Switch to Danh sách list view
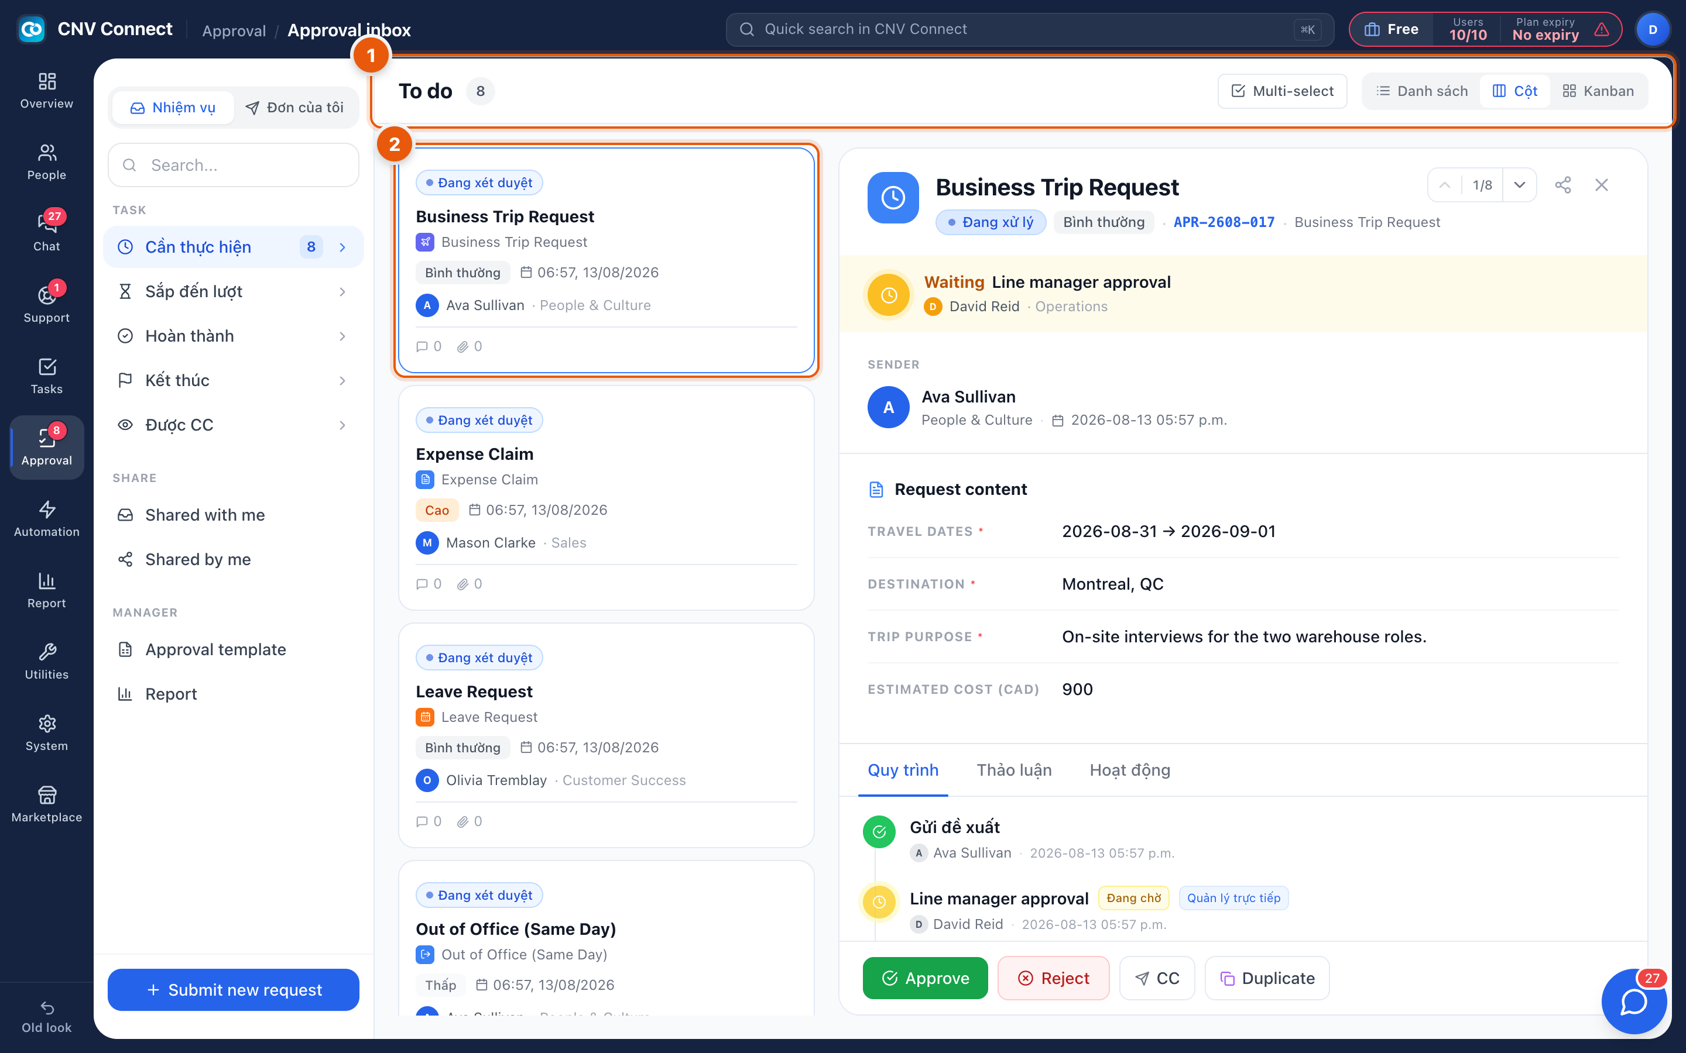The width and height of the screenshot is (1686, 1053). click(1422, 91)
